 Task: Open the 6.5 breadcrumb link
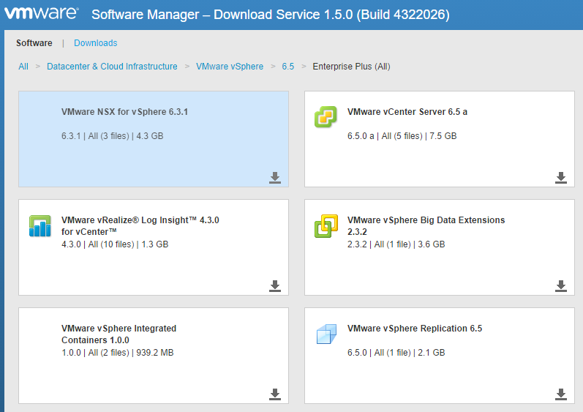[x=287, y=67]
